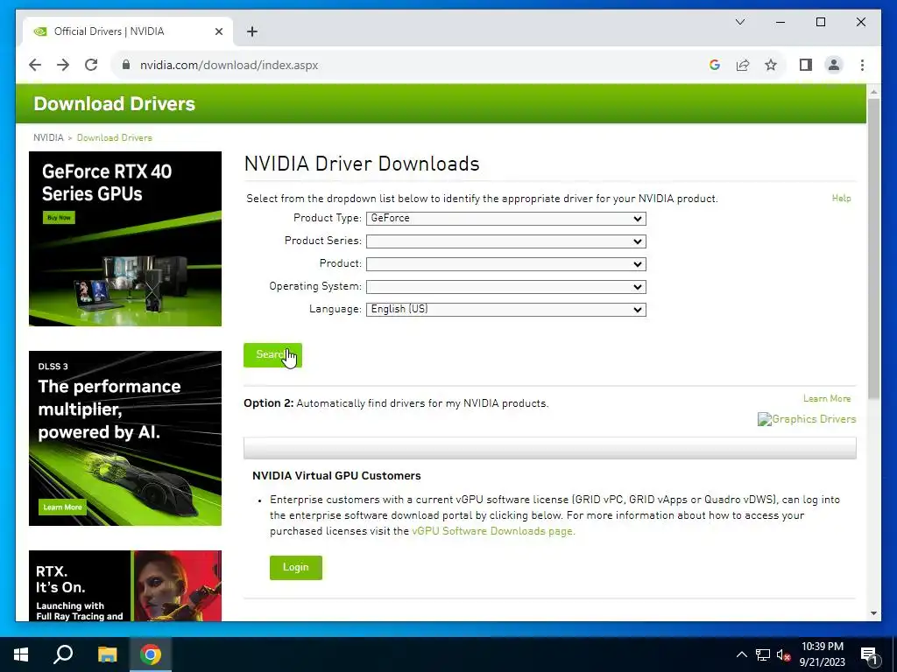Go forward one page in Chrome
The height and width of the screenshot is (672, 897).
point(63,65)
